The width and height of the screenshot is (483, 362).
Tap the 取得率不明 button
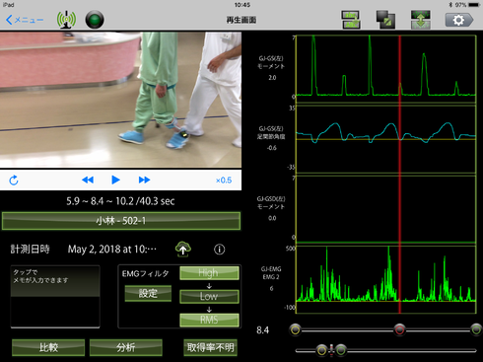point(210,347)
